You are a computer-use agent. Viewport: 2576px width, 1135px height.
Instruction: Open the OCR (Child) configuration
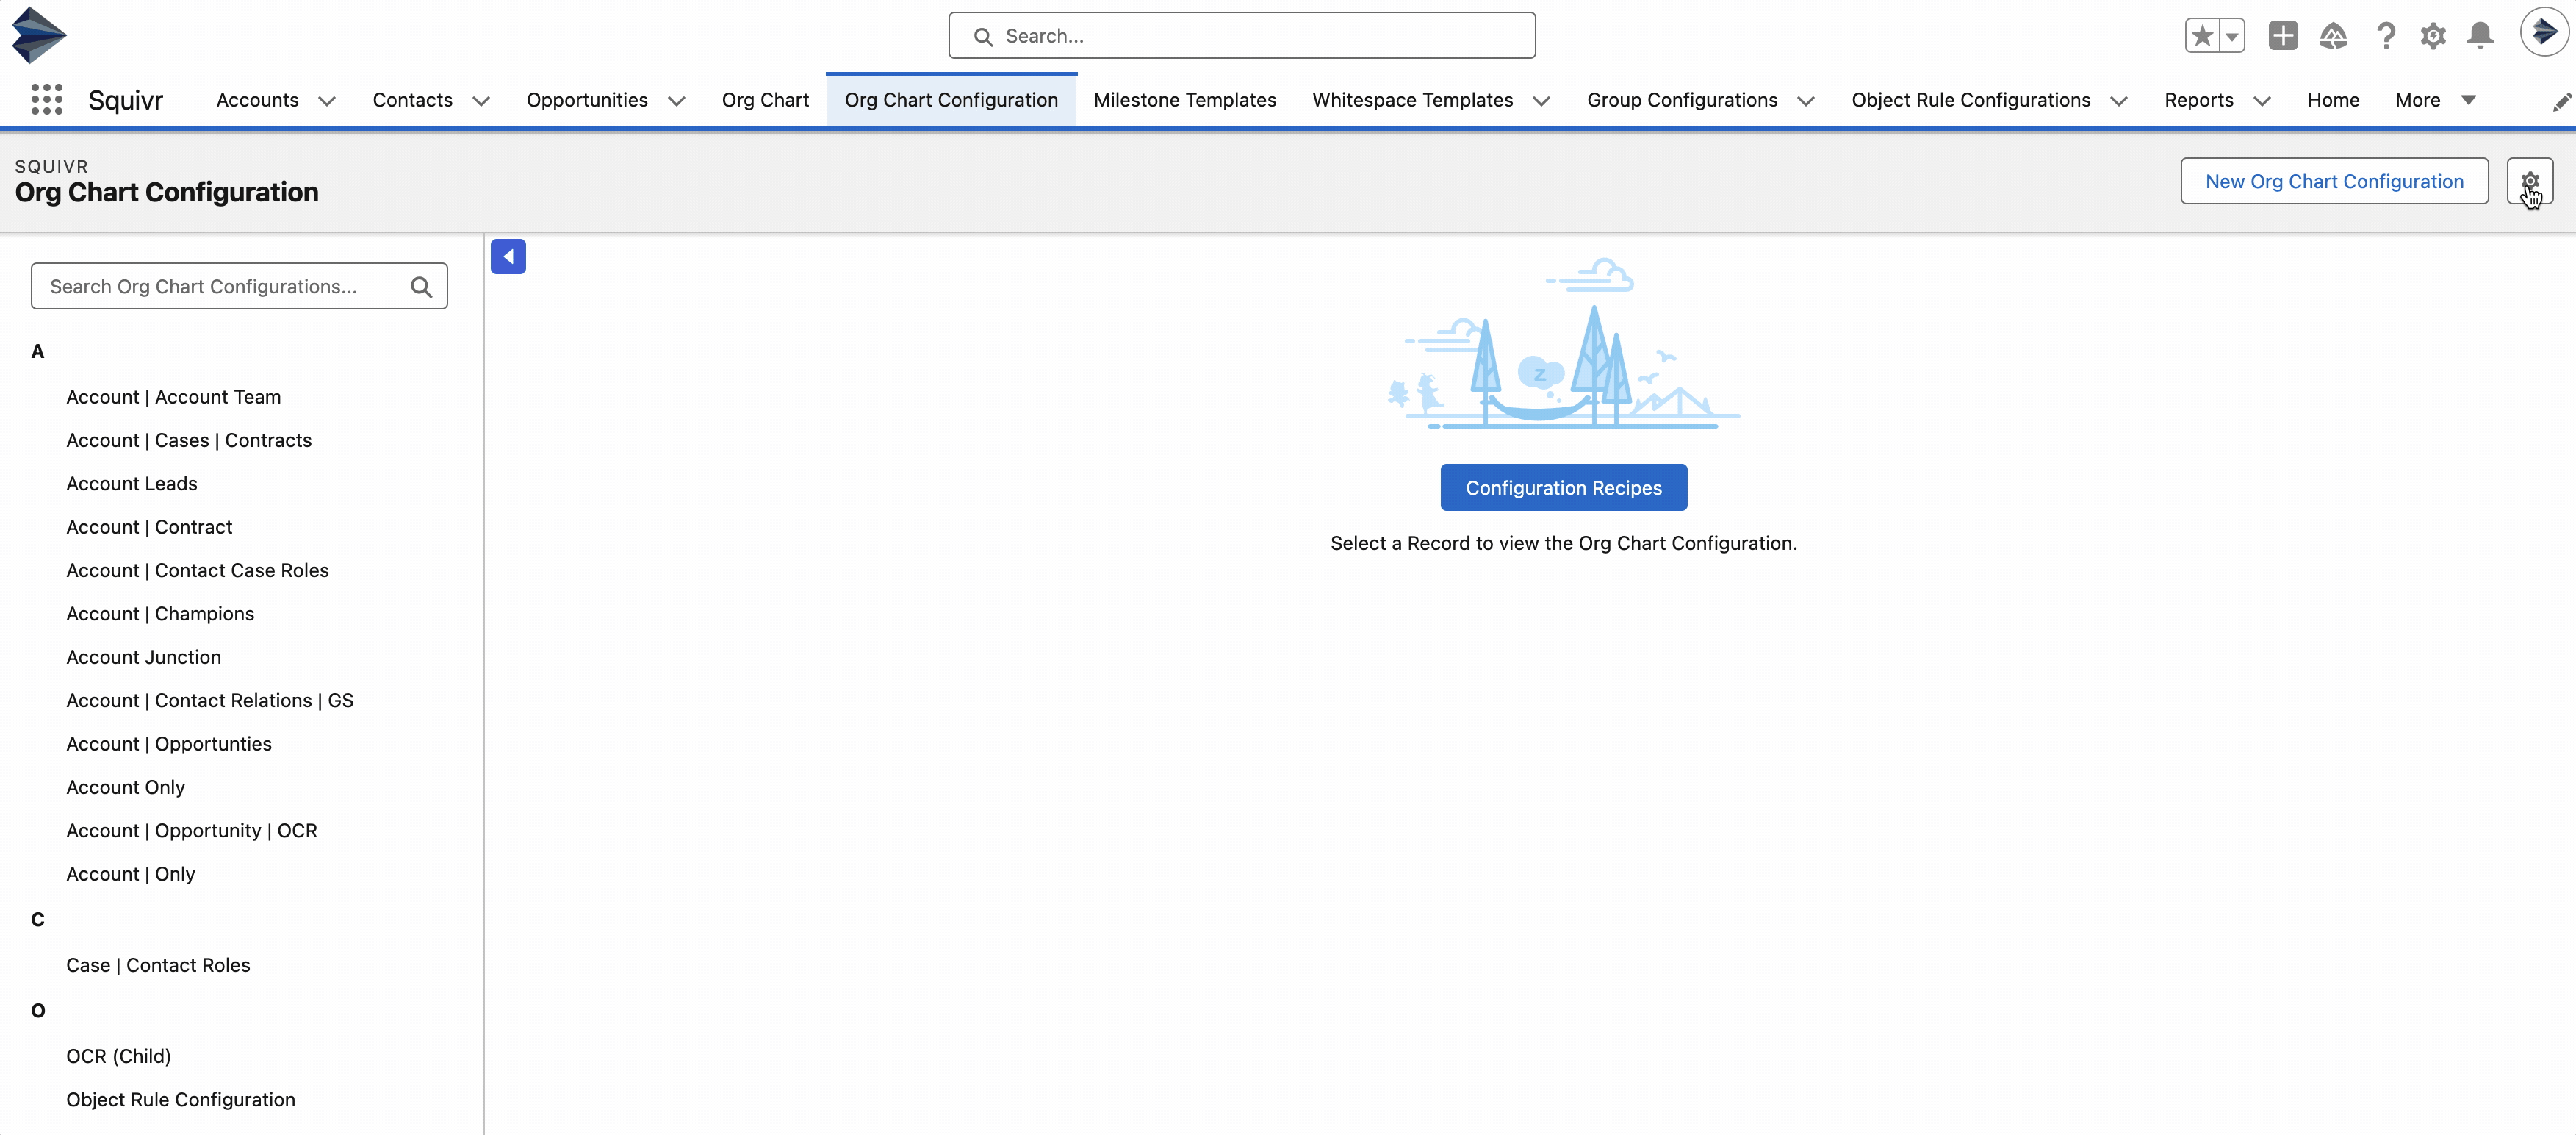pos(119,1056)
